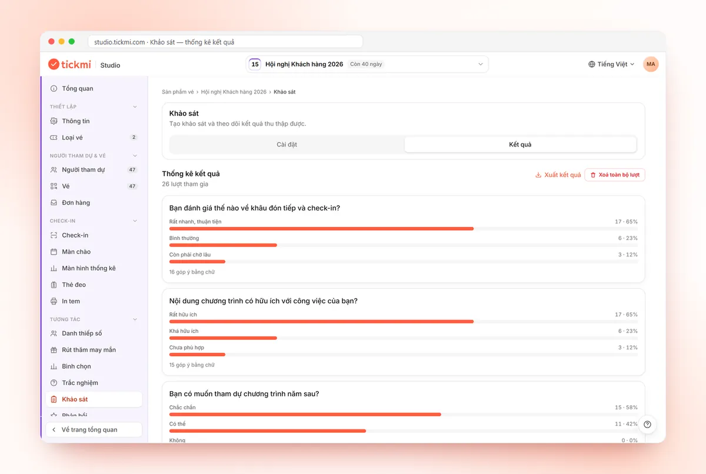Collapse the CHECK-IN sidebar section
This screenshot has height=474, width=706.
pyautogui.click(x=135, y=221)
